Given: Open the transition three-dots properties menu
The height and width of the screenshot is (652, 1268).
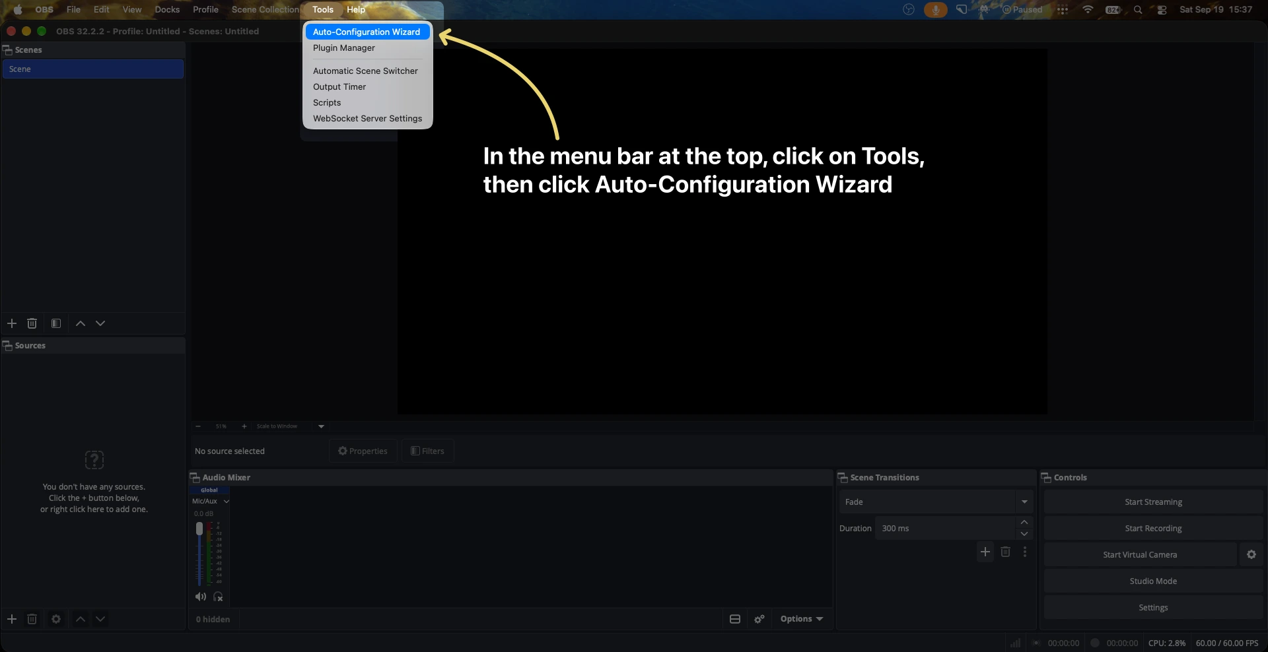Looking at the screenshot, I should click(x=1025, y=552).
